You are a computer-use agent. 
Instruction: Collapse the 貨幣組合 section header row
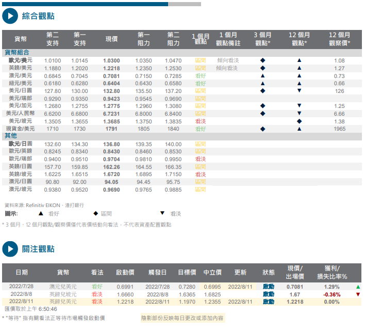tap(17, 53)
